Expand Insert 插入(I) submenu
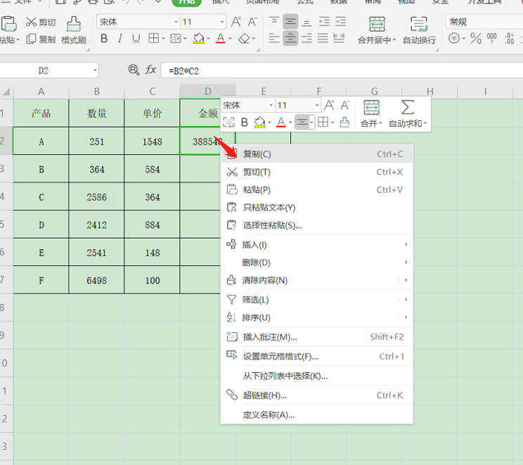 [x=317, y=245]
